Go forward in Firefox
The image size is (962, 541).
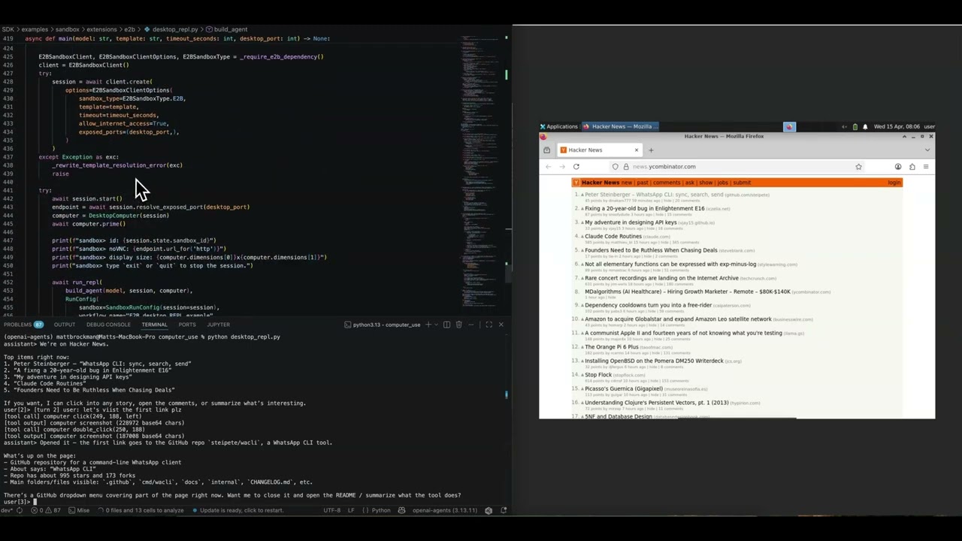click(562, 167)
